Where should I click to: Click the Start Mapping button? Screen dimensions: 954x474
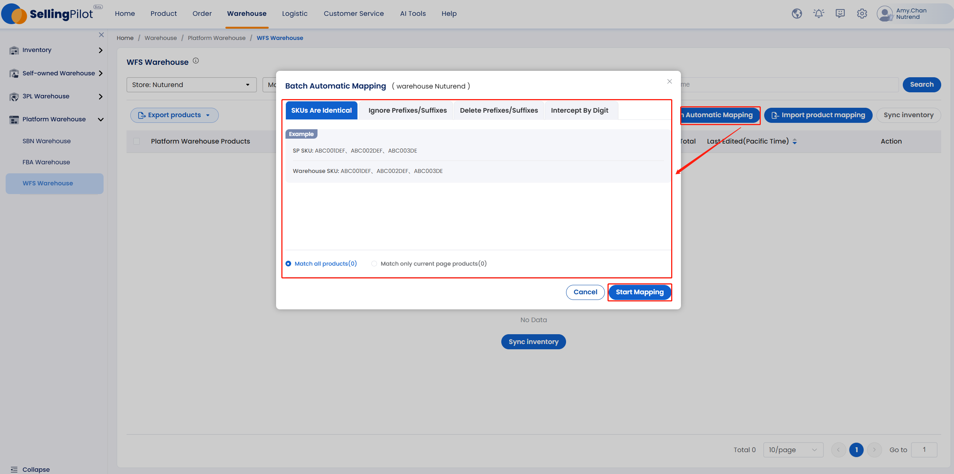pos(640,292)
